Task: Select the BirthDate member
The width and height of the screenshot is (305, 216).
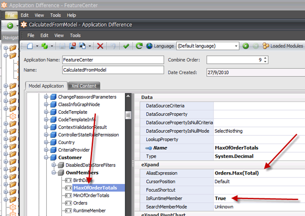Action: [82, 180]
